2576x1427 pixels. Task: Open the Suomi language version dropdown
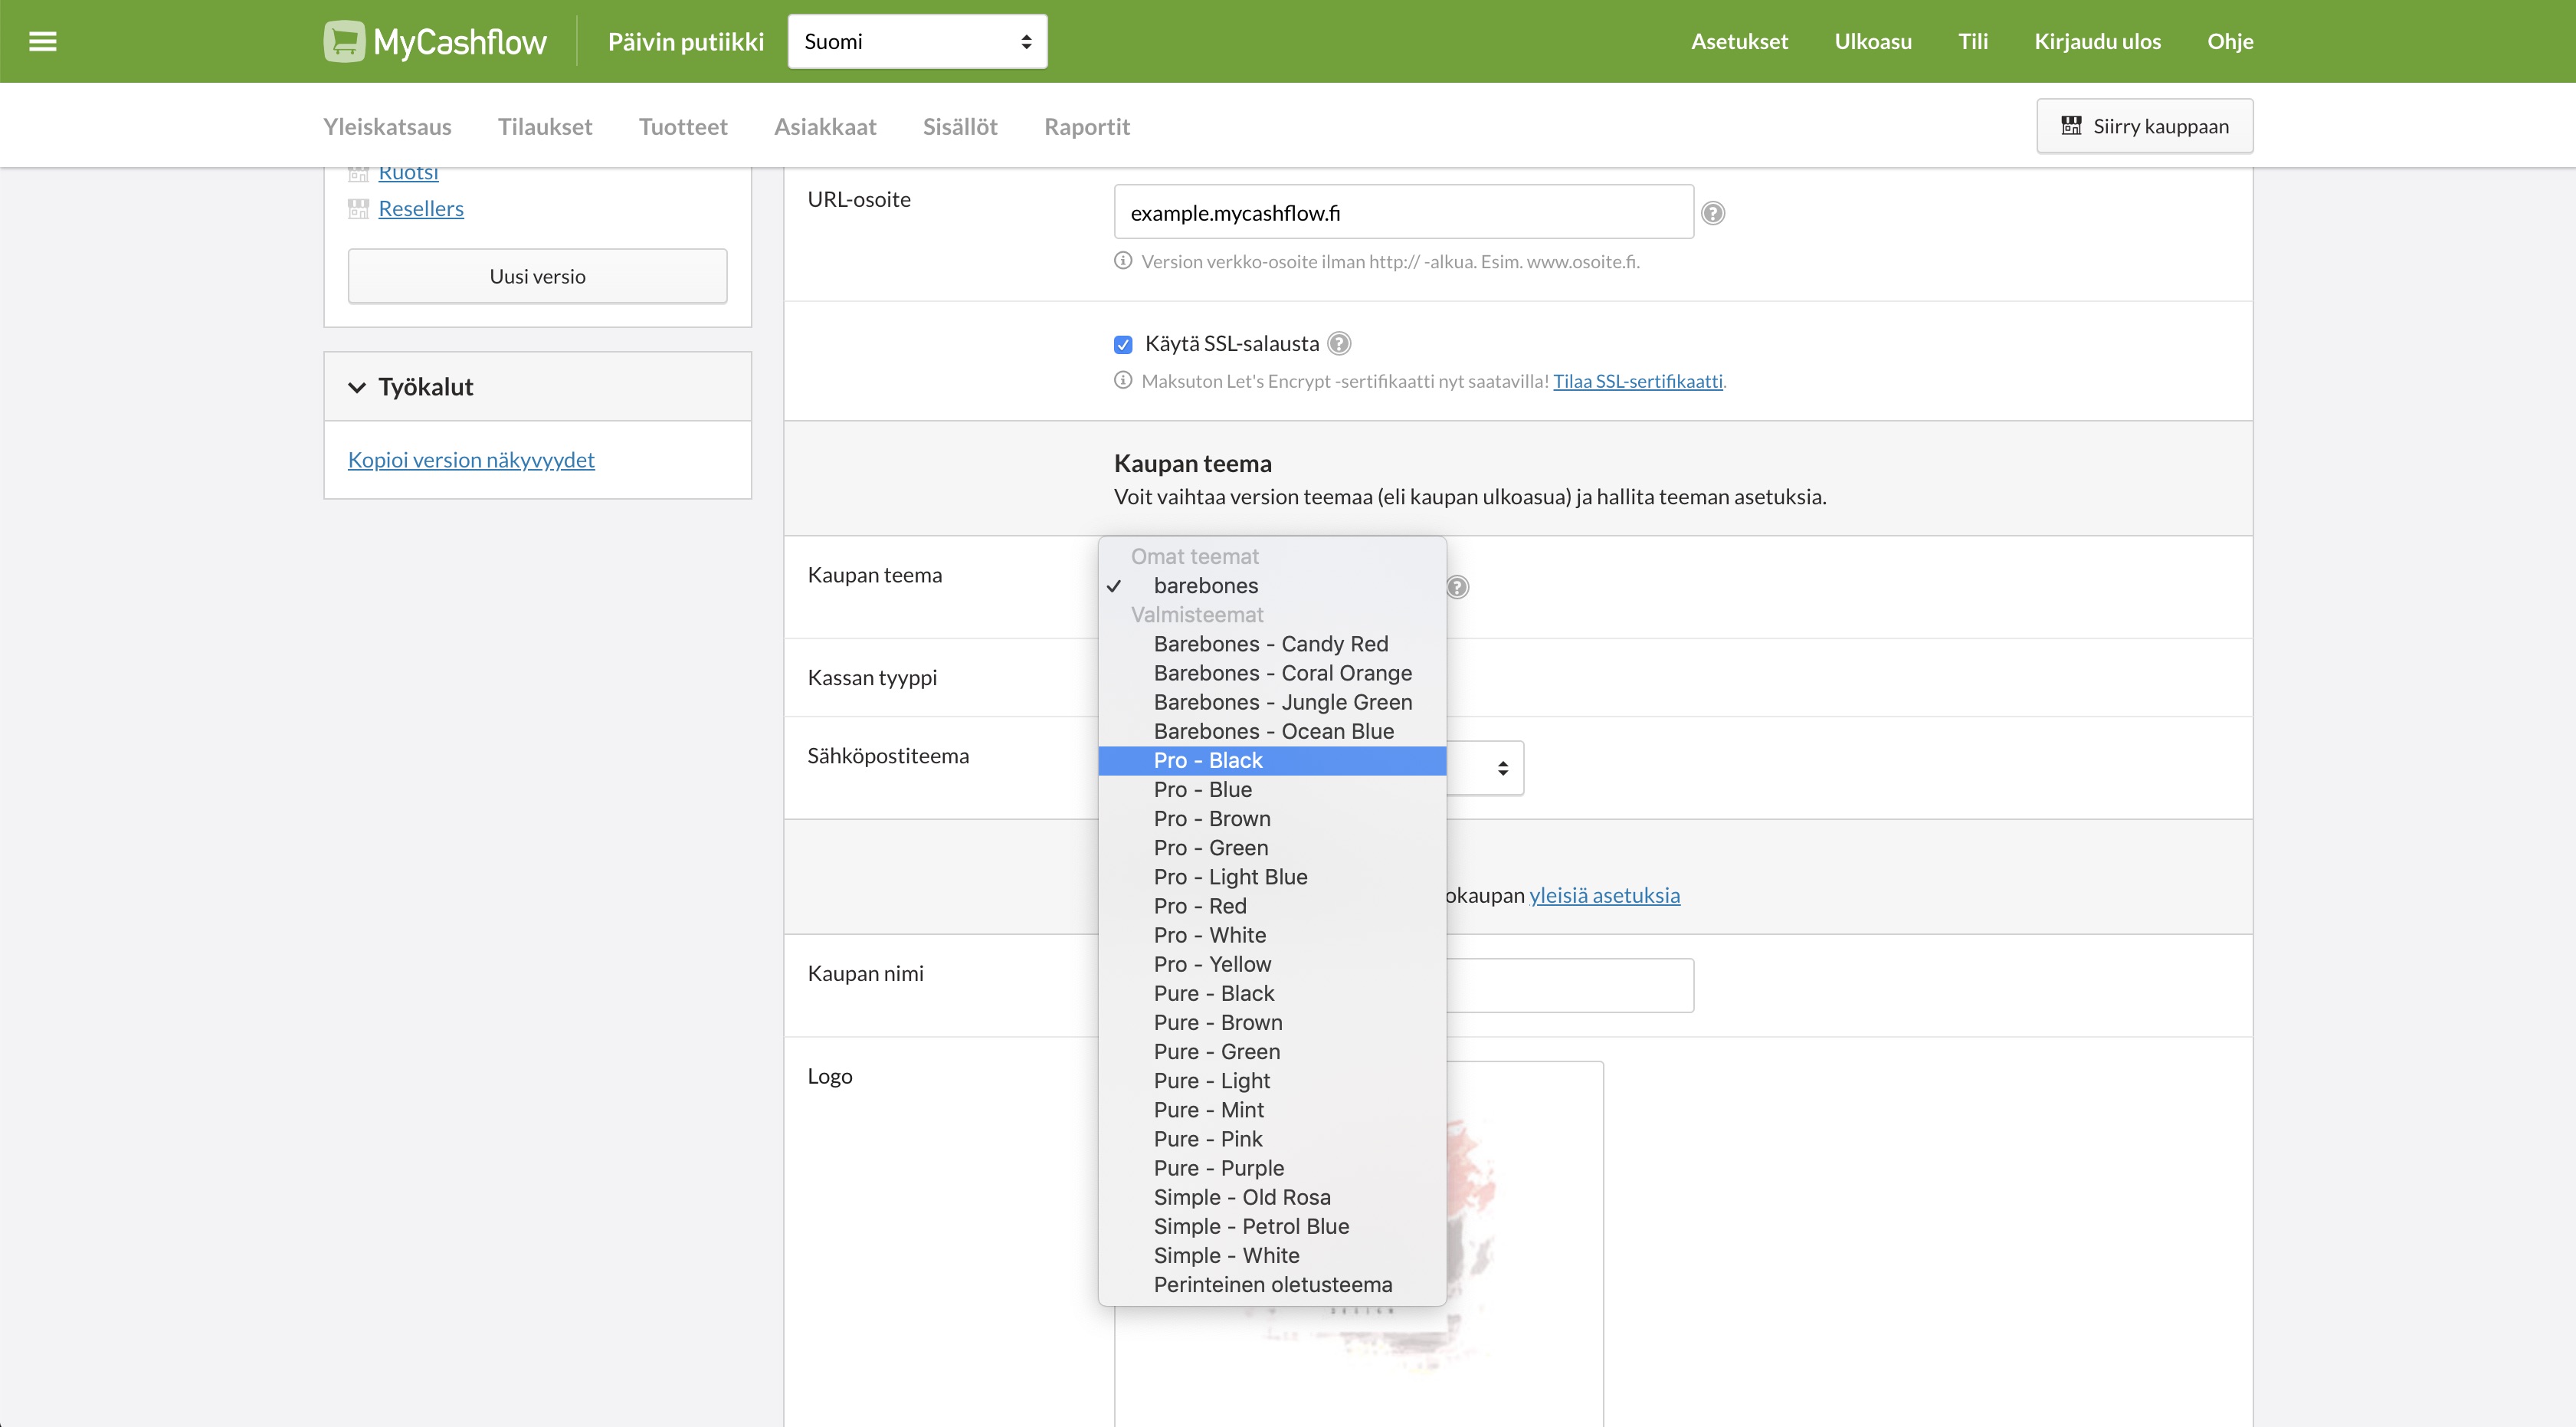[x=916, y=41]
